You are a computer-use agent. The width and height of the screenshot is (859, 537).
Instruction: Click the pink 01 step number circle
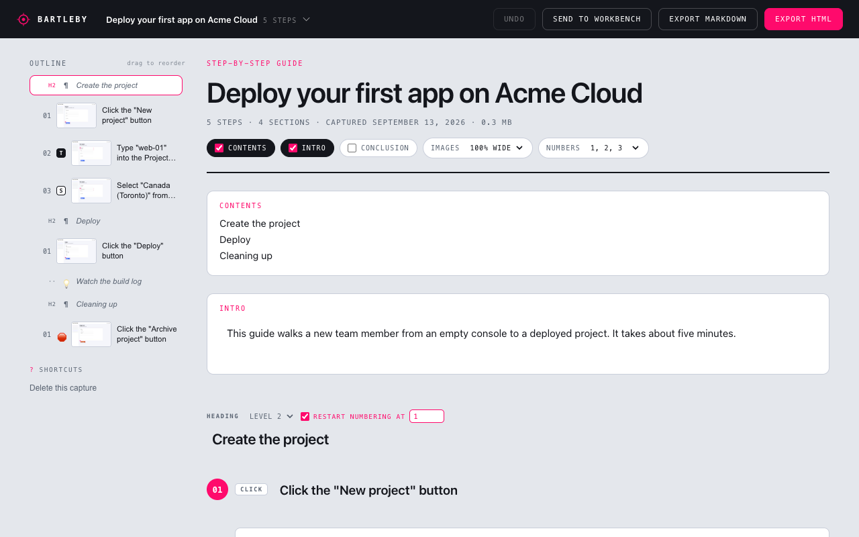point(217,489)
